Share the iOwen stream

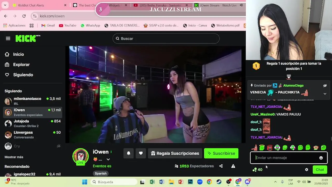pyautogui.click(x=221, y=166)
